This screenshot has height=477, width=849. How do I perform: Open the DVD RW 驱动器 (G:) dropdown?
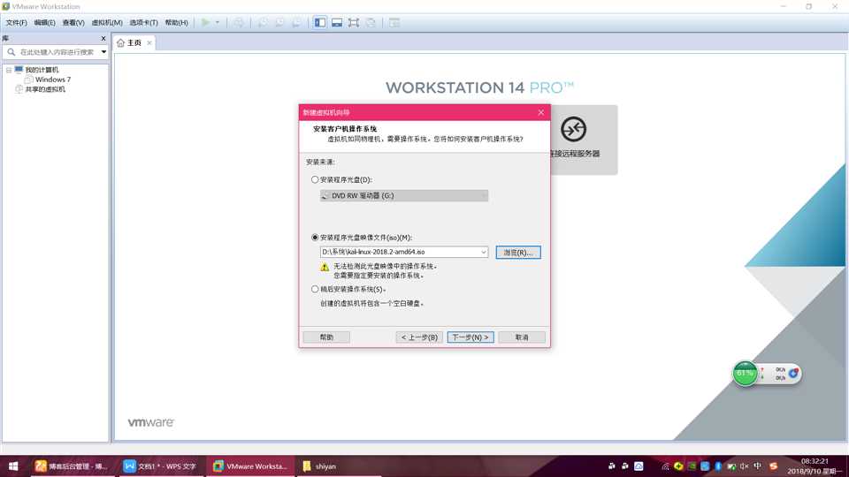click(404, 195)
